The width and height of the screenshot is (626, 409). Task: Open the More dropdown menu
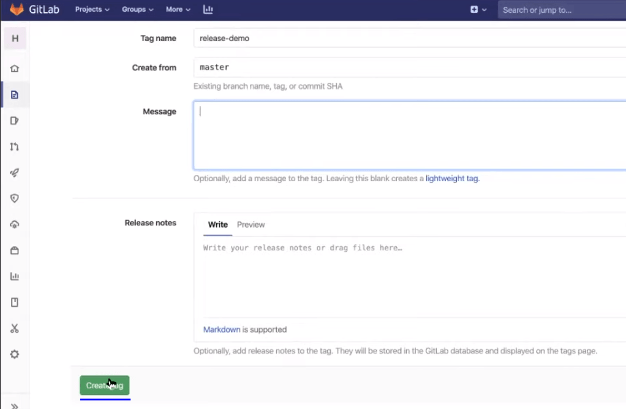click(x=177, y=9)
